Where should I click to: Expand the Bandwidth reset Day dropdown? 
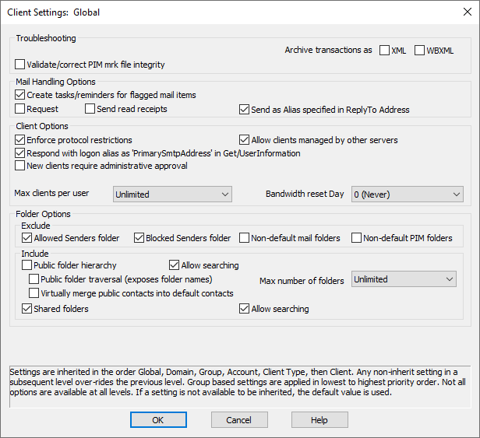coord(407,194)
